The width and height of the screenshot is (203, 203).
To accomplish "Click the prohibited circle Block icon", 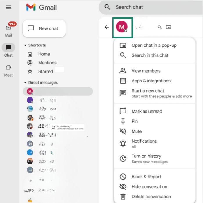I will 123,177.
